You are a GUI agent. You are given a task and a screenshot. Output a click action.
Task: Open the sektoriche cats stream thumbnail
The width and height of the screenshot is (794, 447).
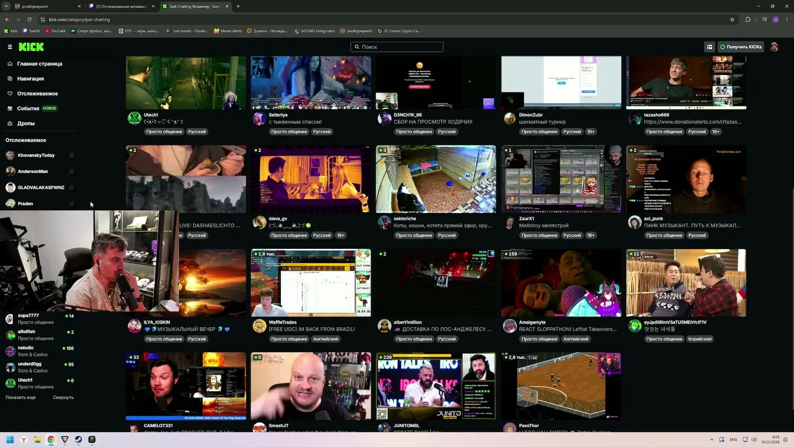(x=435, y=179)
